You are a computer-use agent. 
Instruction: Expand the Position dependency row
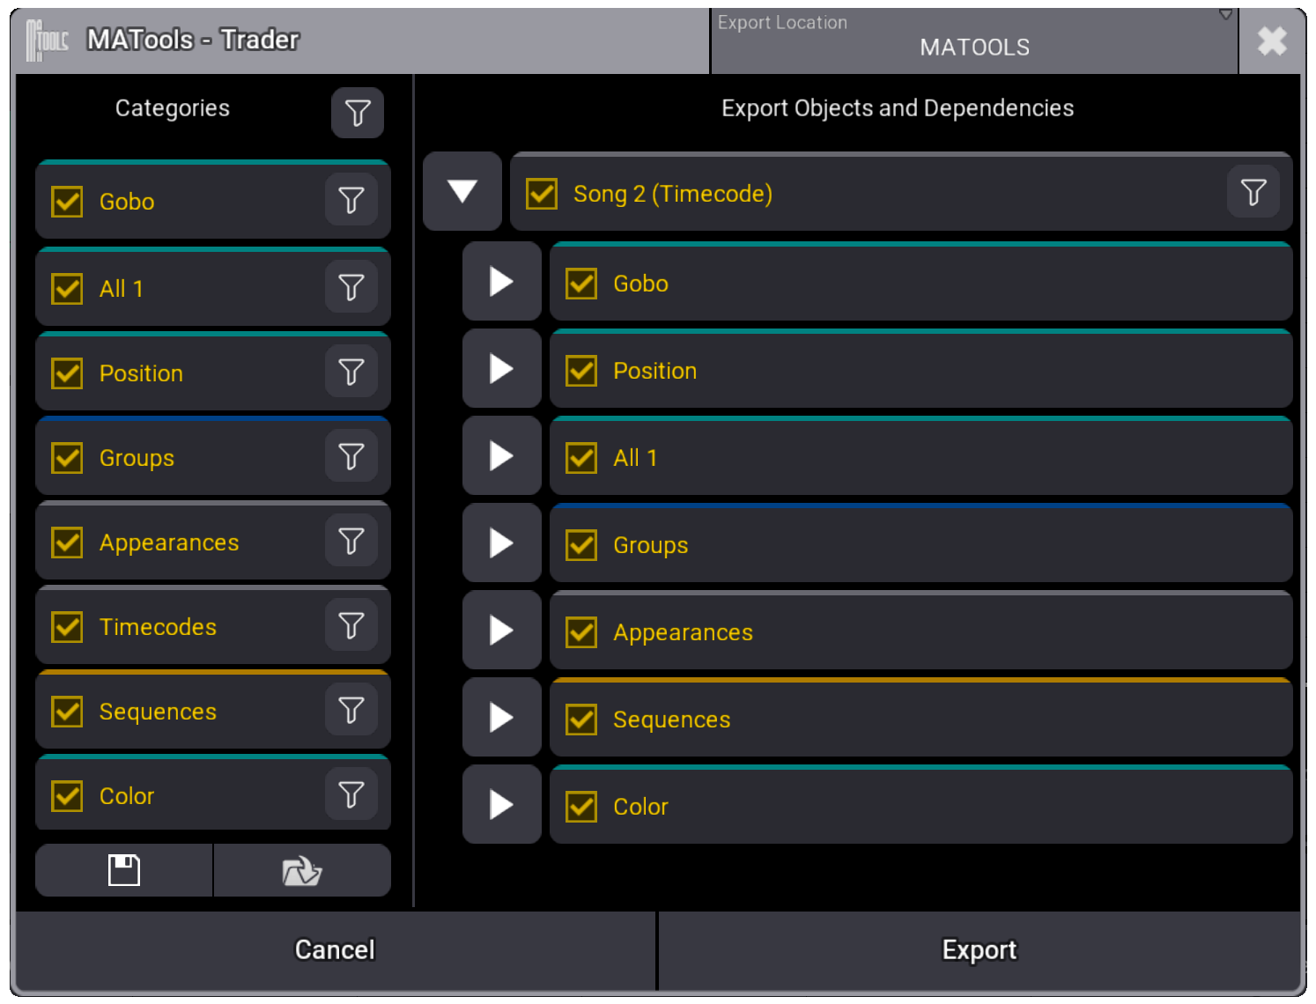point(501,368)
